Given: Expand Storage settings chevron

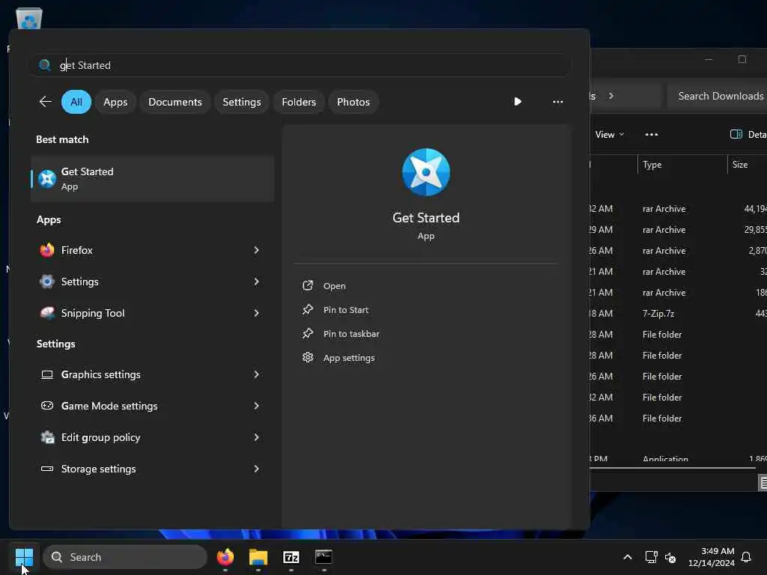Looking at the screenshot, I should (256, 469).
